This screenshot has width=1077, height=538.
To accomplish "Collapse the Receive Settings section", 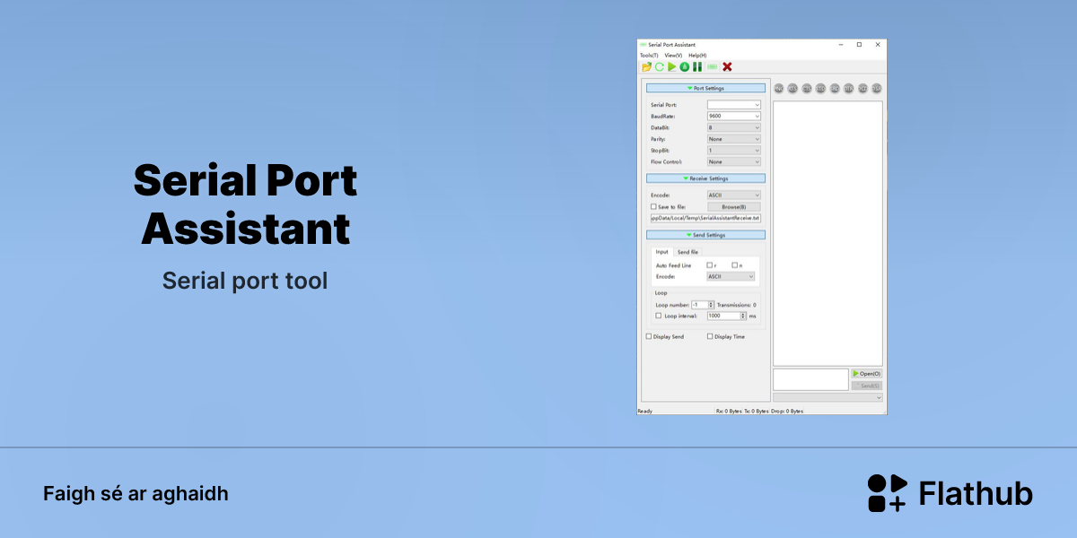I will point(705,178).
